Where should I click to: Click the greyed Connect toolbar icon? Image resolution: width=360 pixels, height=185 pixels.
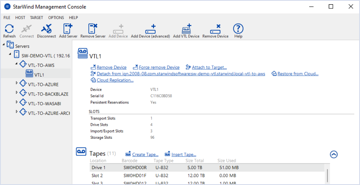point(26,29)
